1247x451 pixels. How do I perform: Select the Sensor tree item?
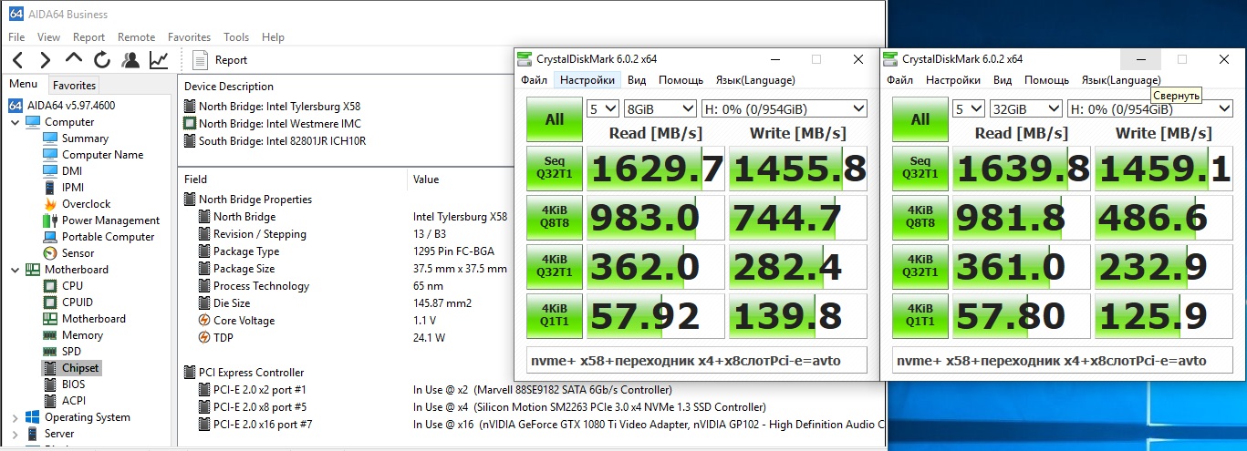78,253
